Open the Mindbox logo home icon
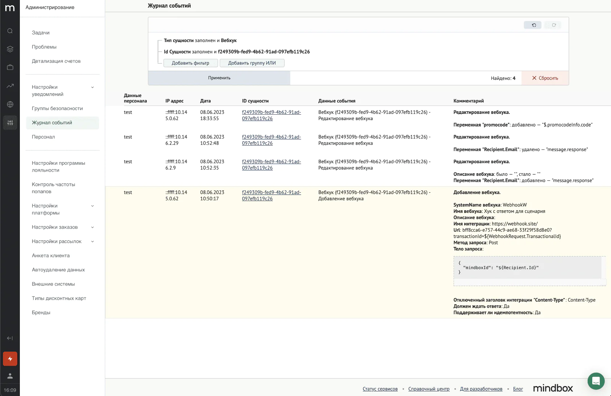This screenshot has height=396, width=611. coord(10,8)
